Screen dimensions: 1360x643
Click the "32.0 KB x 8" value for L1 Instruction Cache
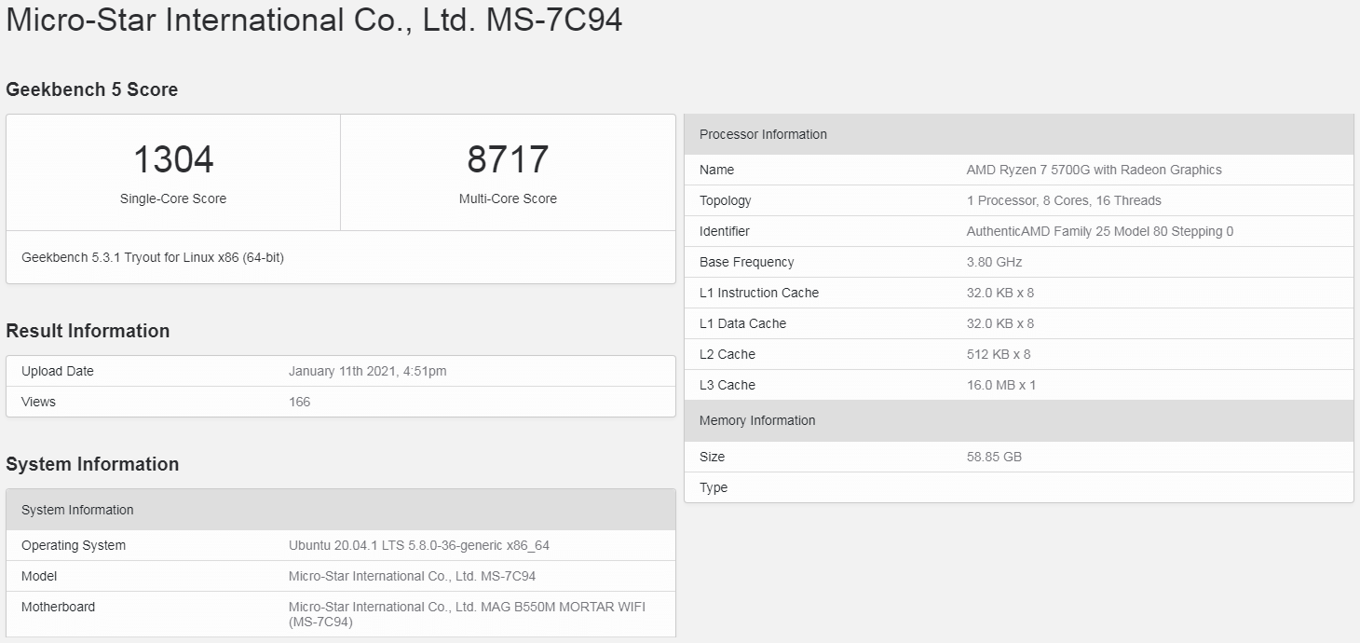(1000, 293)
